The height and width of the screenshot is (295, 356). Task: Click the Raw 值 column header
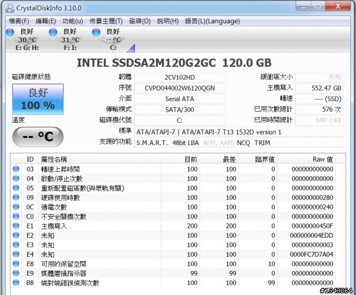point(322,159)
